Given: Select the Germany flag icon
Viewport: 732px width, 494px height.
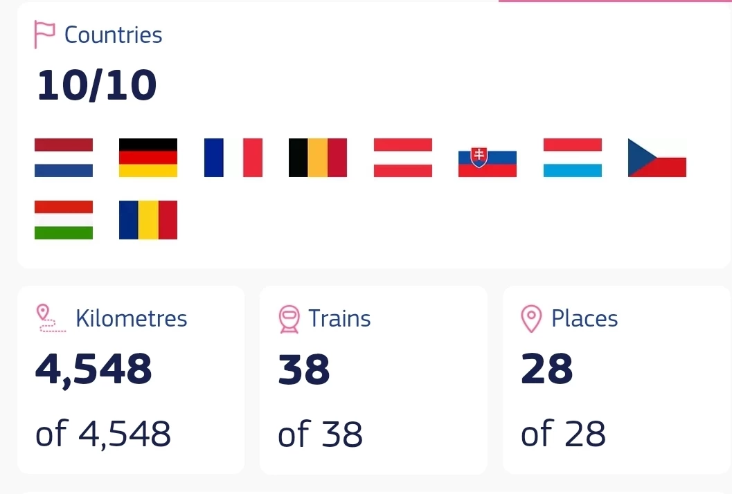Looking at the screenshot, I should tap(148, 158).
